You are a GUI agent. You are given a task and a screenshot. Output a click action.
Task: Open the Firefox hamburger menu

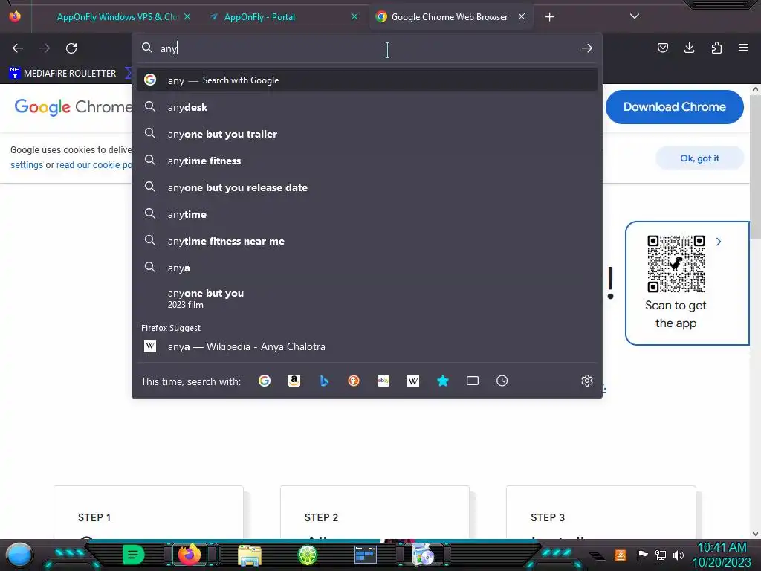coord(743,48)
